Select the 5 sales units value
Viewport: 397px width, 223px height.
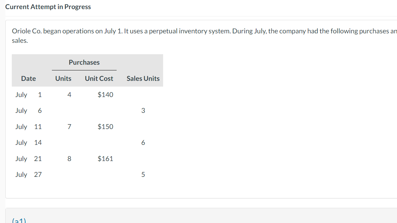click(x=143, y=174)
